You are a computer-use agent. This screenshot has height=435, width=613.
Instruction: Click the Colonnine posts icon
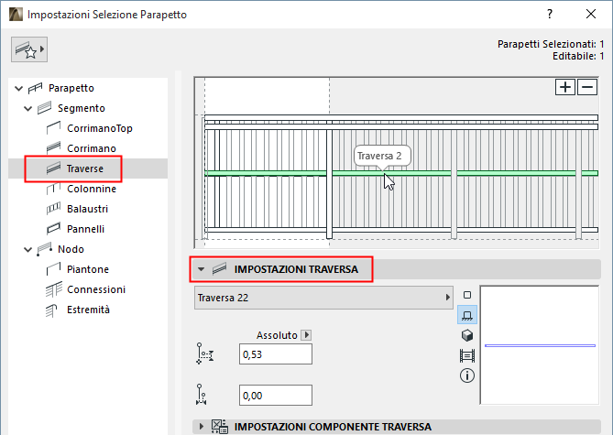point(53,189)
